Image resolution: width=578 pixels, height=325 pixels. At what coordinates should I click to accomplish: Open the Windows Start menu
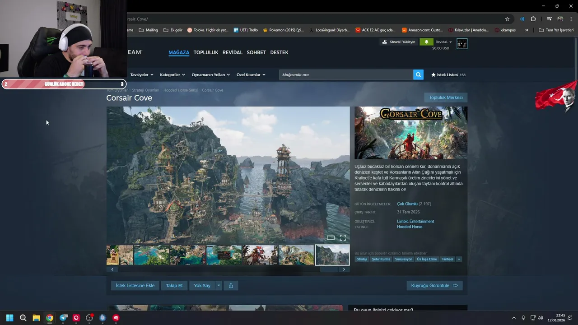click(9, 318)
